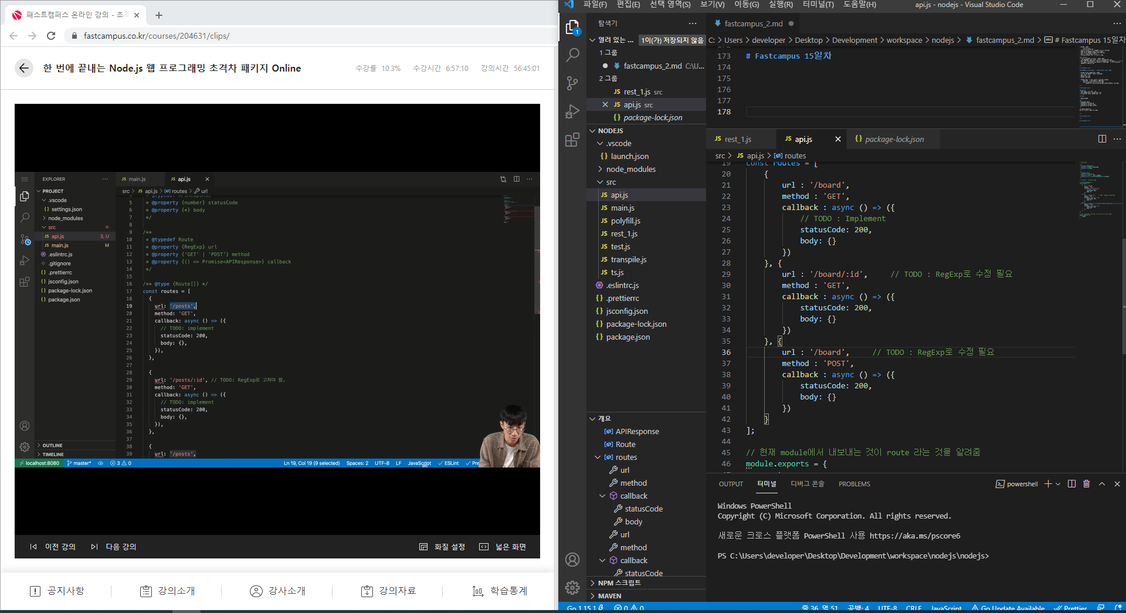Click the lower editor minimap
1126x613 pixels.
tap(1100, 191)
